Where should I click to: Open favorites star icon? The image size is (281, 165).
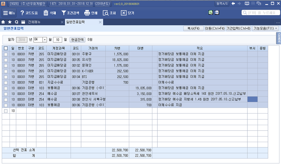(10, 22)
